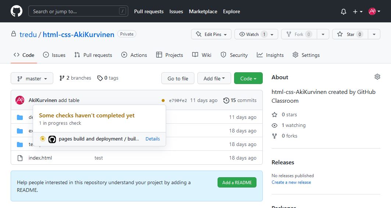Click the AkiKurvinen commit author avatar
Viewport: 391px width, 208px height.
tap(20, 100)
